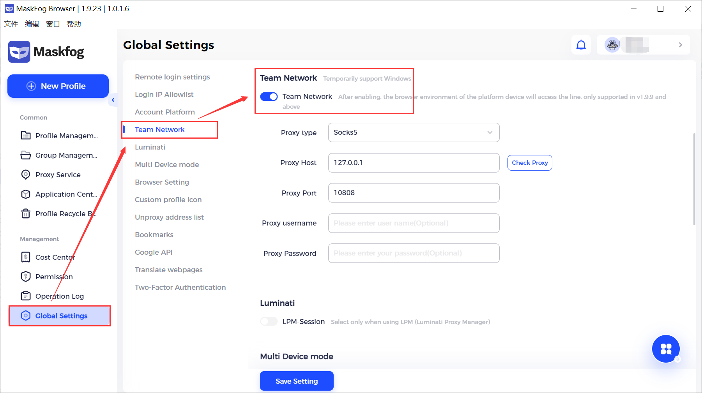The image size is (702, 393).
Task: Go to Application Center page
Action: pos(66,194)
